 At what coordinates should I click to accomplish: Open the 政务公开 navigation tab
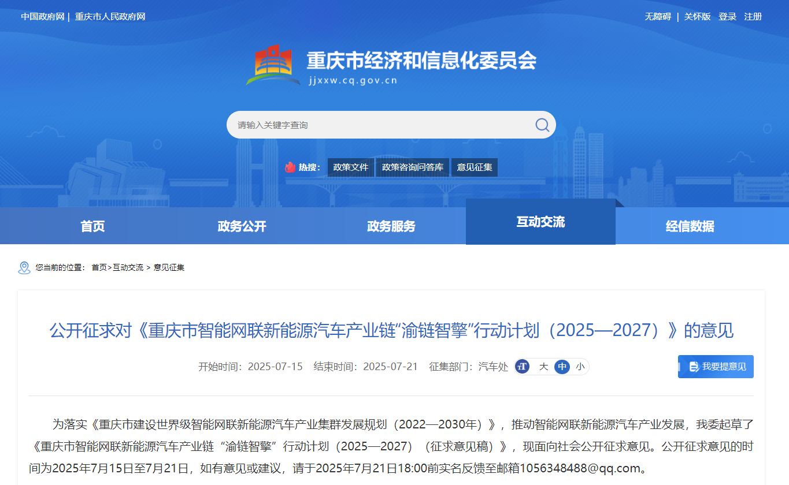tap(242, 226)
